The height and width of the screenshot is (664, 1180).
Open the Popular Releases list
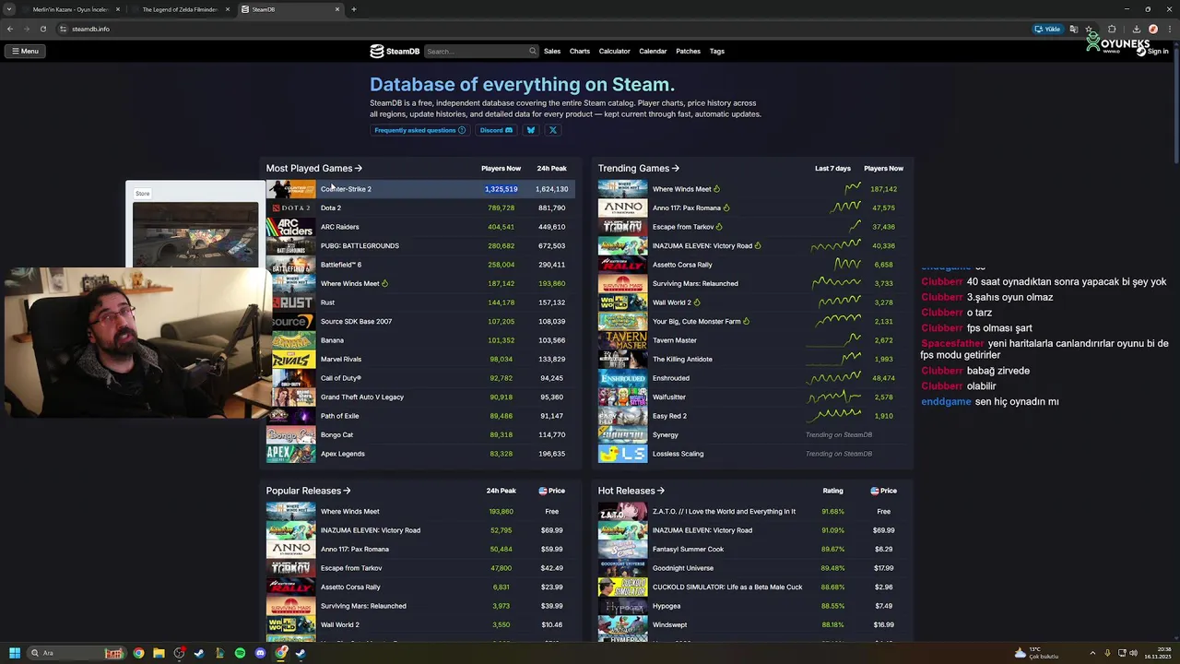point(308,491)
